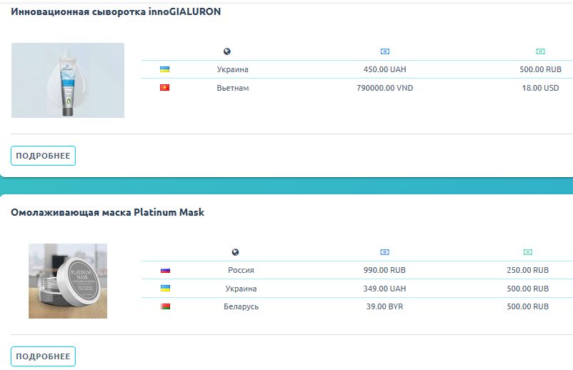Open the Platinum Mask jar image
Image resolution: width=573 pixels, height=370 pixels.
click(x=68, y=281)
